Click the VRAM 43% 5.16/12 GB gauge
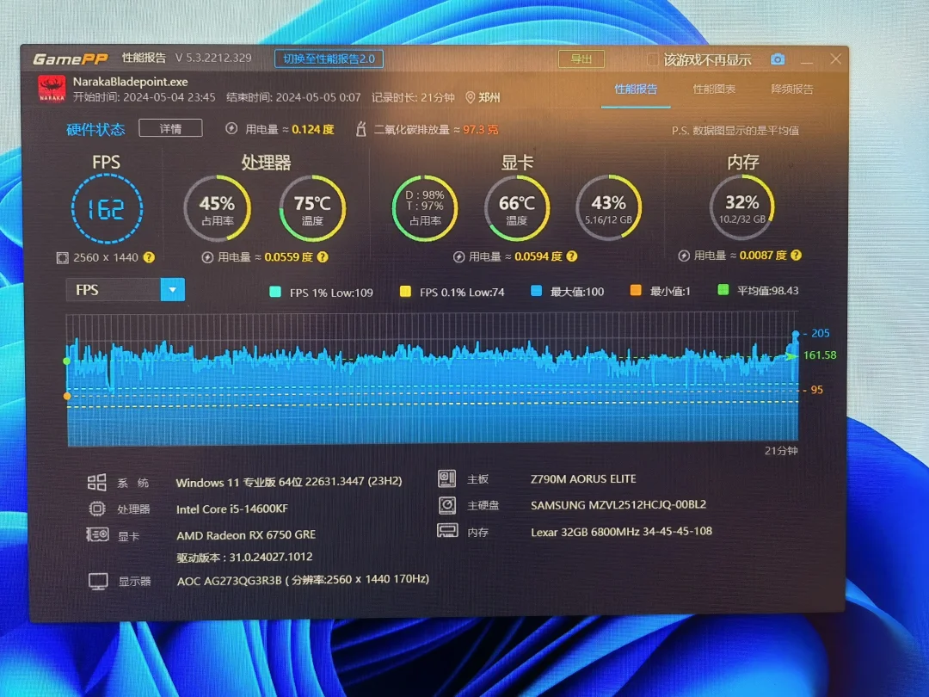 (608, 208)
